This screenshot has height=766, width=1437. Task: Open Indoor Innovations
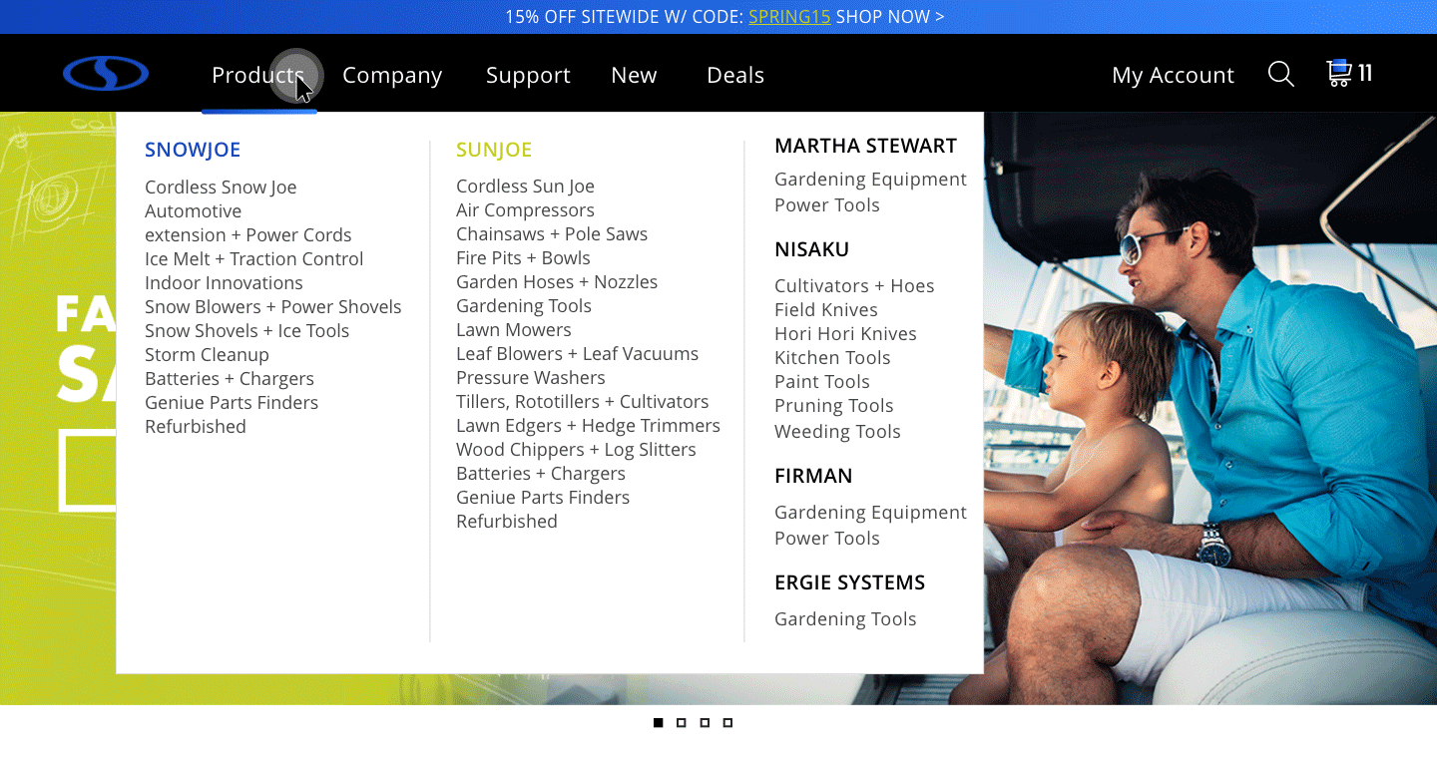coord(224,283)
